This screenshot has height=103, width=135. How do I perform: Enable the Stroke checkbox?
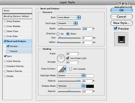(x=5, y=76)
